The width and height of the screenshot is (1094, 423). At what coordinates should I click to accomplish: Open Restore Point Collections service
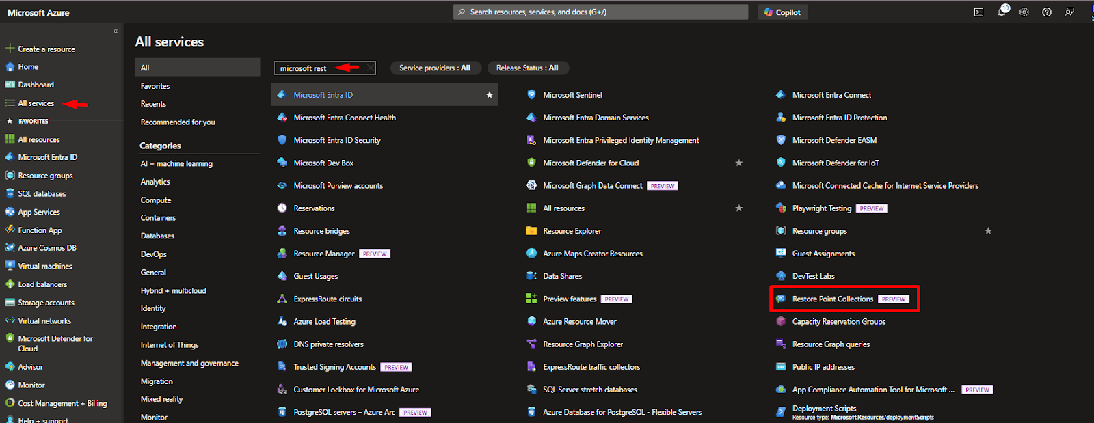pos(832,299)
